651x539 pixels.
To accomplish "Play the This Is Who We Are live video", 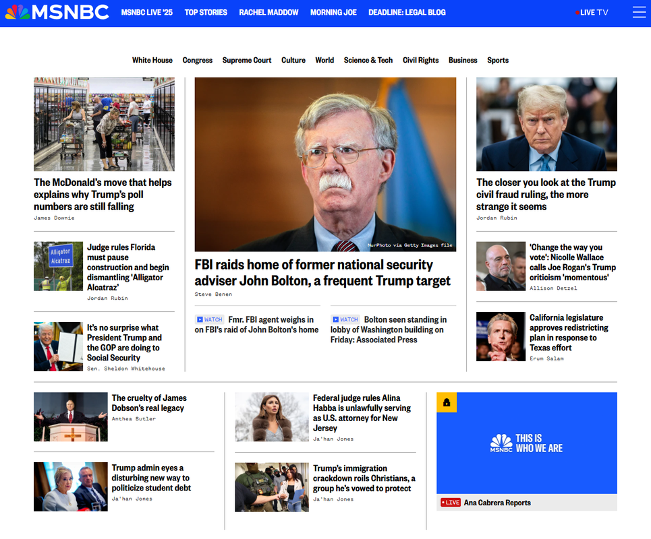I will [x=527, y=443].
